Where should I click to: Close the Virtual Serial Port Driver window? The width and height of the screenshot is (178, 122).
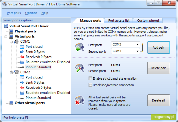pos(169,3)
